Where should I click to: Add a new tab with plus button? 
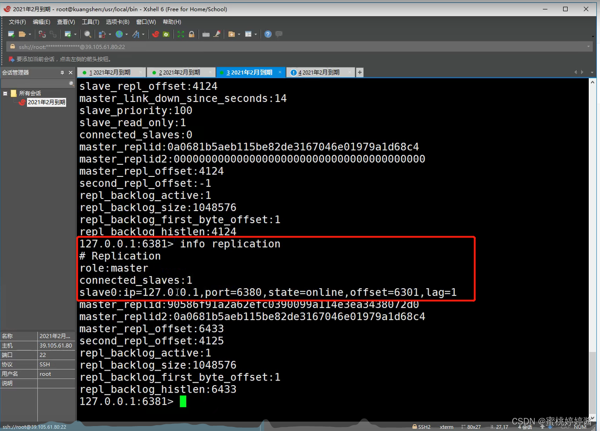360,73
